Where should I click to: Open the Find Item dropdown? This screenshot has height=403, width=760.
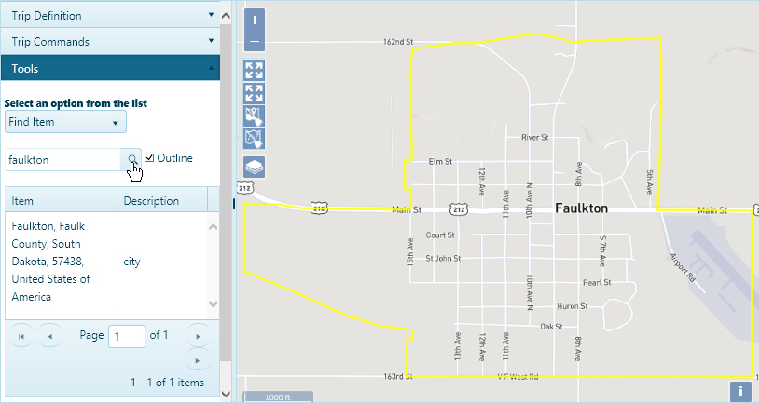coord(65,122)
